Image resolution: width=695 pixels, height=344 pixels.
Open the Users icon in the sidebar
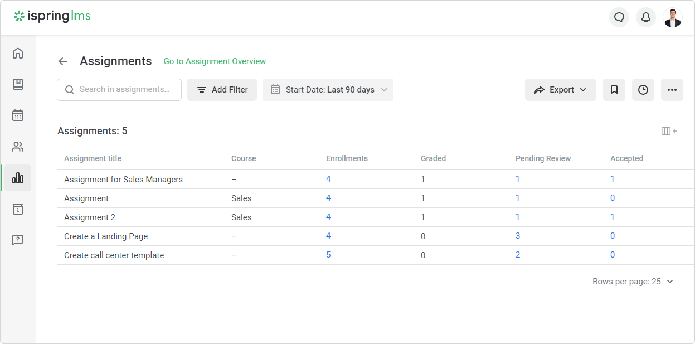tap(18, 147)
